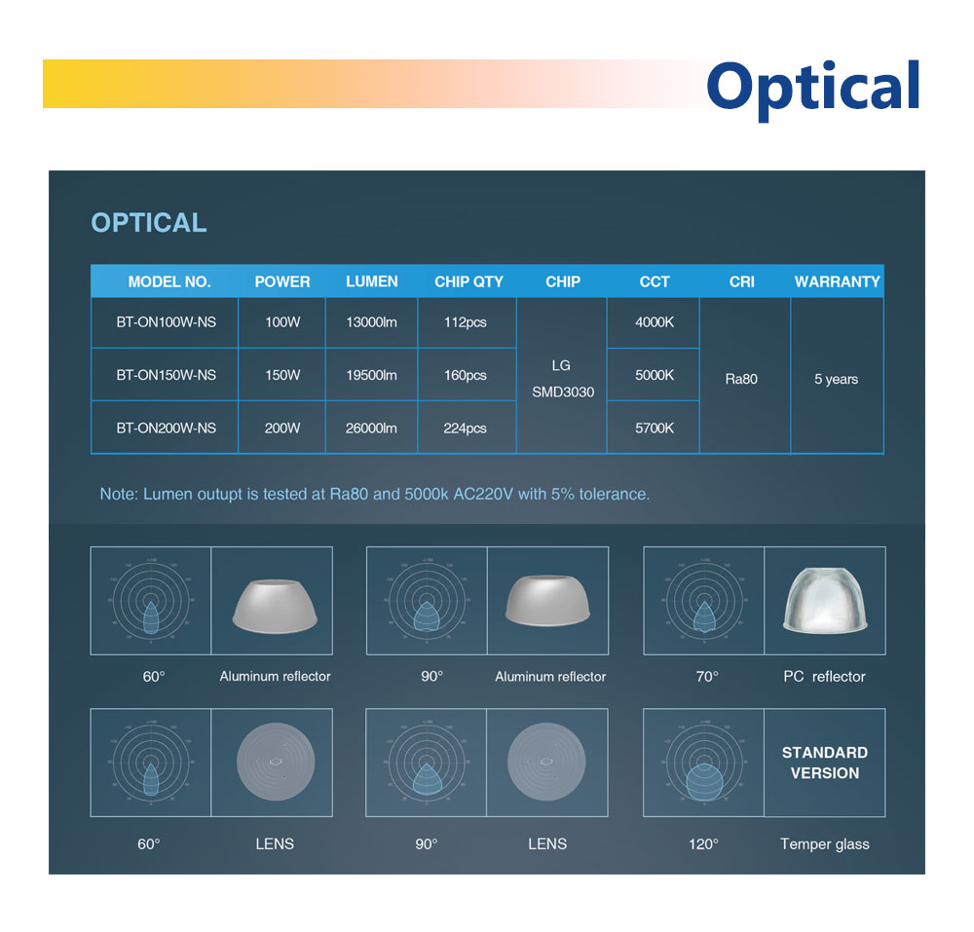The image size is (974, 932).
Task: Click the STANDARD VERSION box
Action: tap(824, 763)
